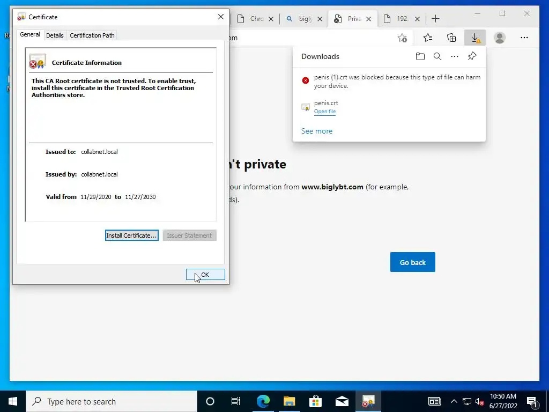The width and height of the screenshot is (549, 412).
Task: Open the downloads folder icon
Action: pyautogui.click(x=420, y=56)
